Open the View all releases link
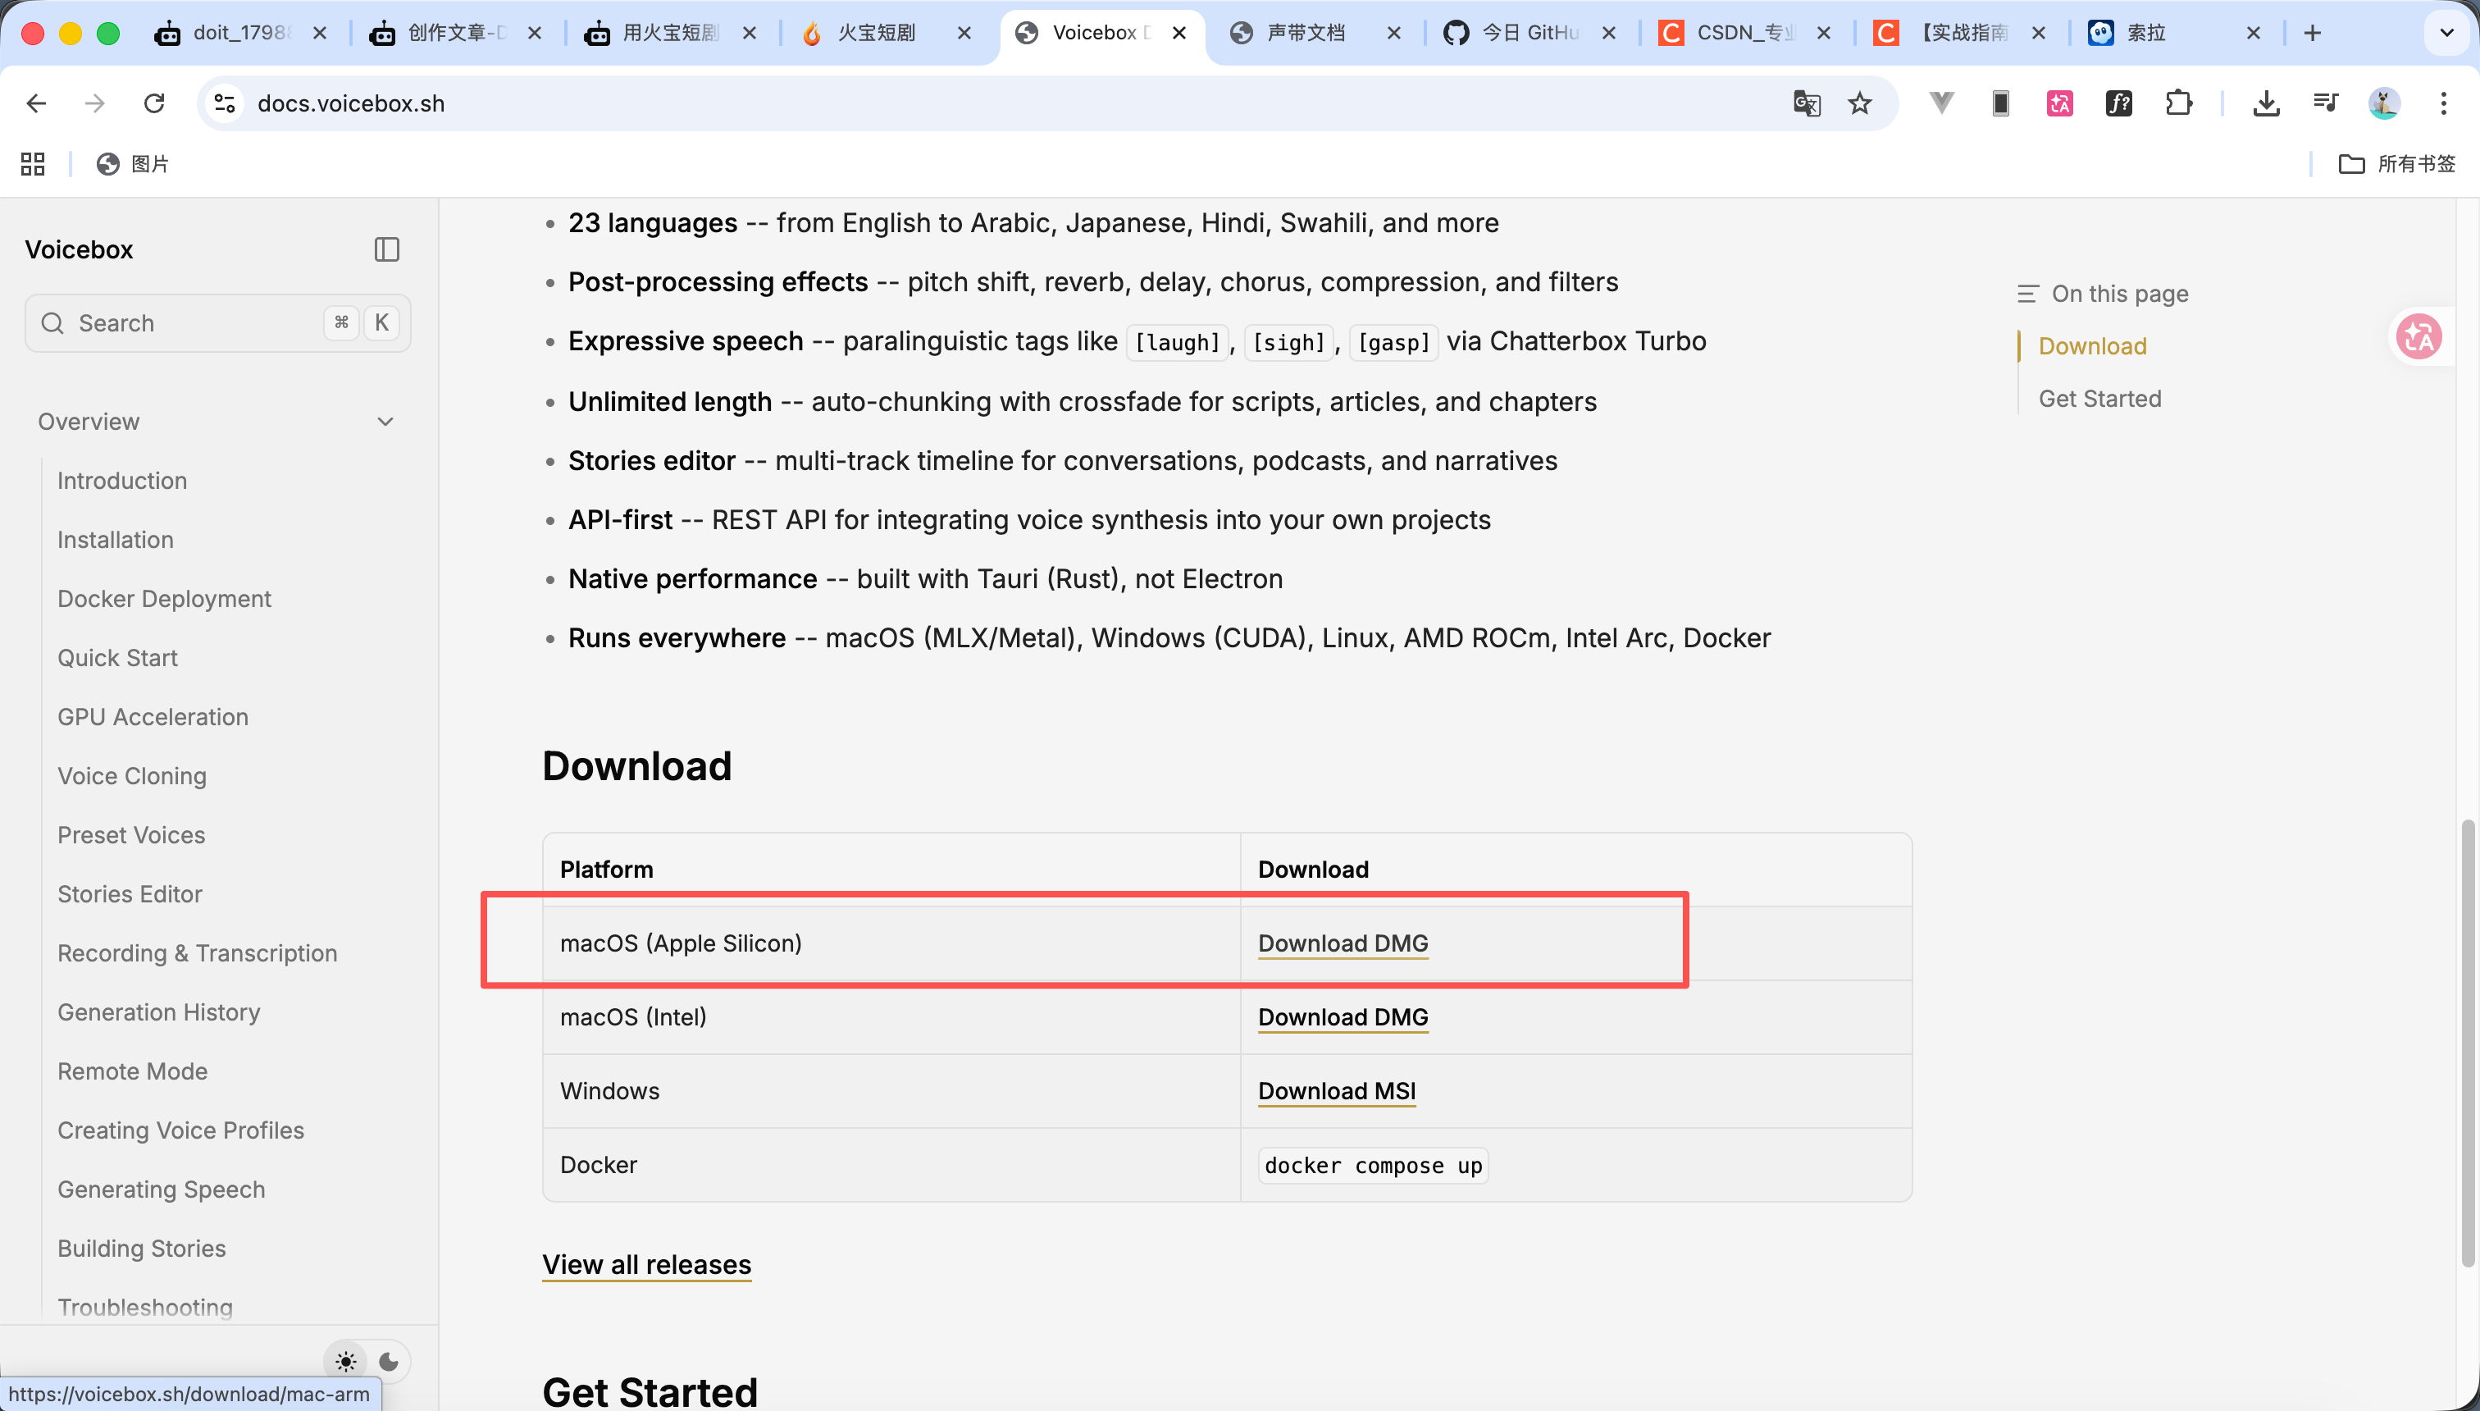Viewport: 2480px width, 1411px height. (x=646, y=1265)
